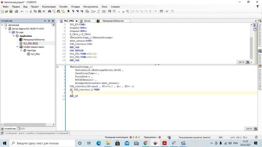
Task: Open the filter icon at top right
Action: [257, 7]
